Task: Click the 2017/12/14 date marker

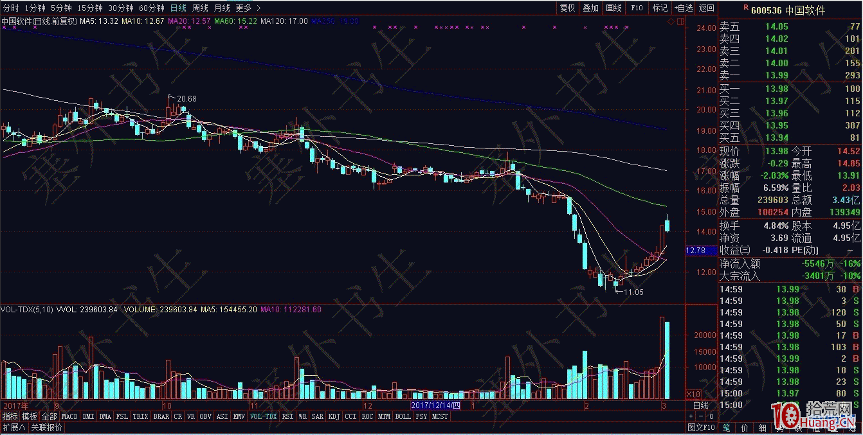Action: tap(436, 405)
